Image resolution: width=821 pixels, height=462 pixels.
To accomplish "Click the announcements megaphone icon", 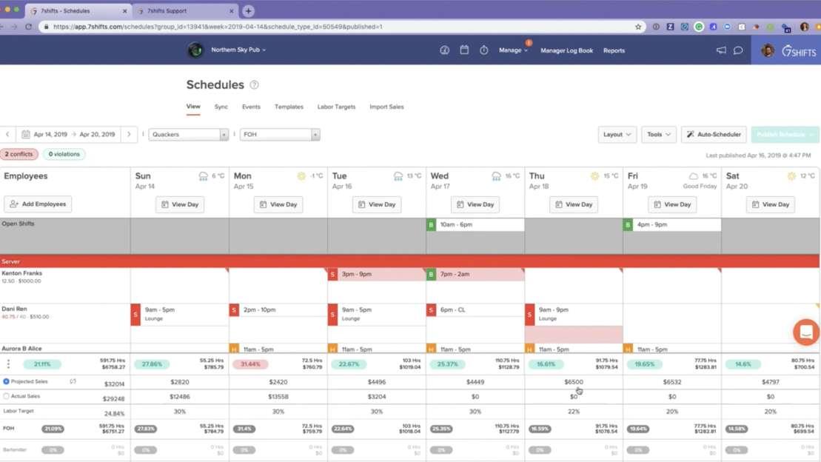I will click(x=721, y=50).
